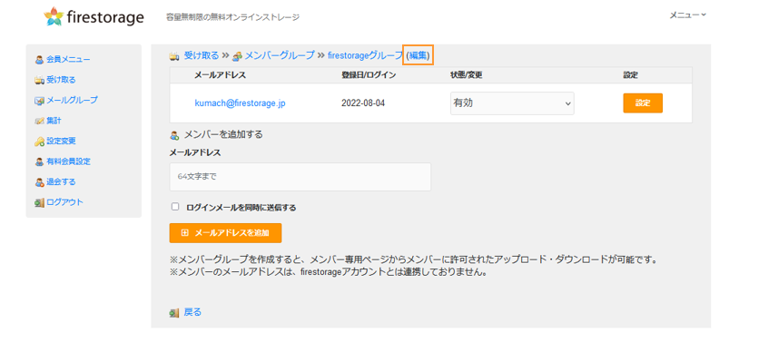Click the 戻る link at the bottom
This screenshot has height=342, width=768.
coord(192,312)
